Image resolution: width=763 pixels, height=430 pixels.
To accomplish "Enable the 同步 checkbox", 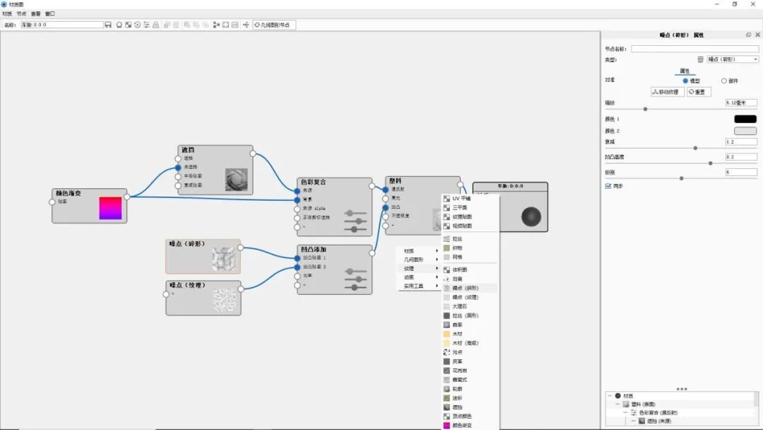I will pos(609,185).
